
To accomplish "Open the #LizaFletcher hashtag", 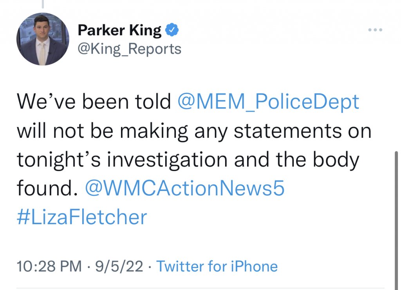I will 82,217.
